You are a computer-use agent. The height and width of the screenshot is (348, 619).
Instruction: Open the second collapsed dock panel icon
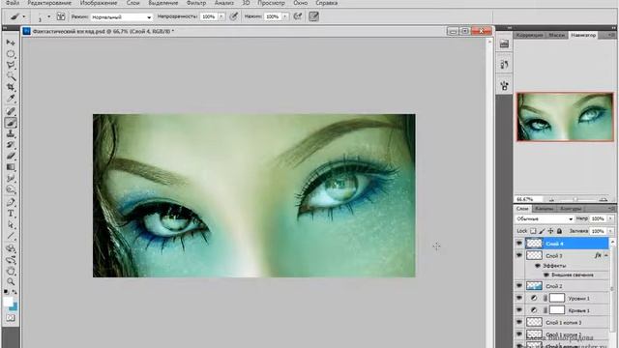[x=504, y=65]
